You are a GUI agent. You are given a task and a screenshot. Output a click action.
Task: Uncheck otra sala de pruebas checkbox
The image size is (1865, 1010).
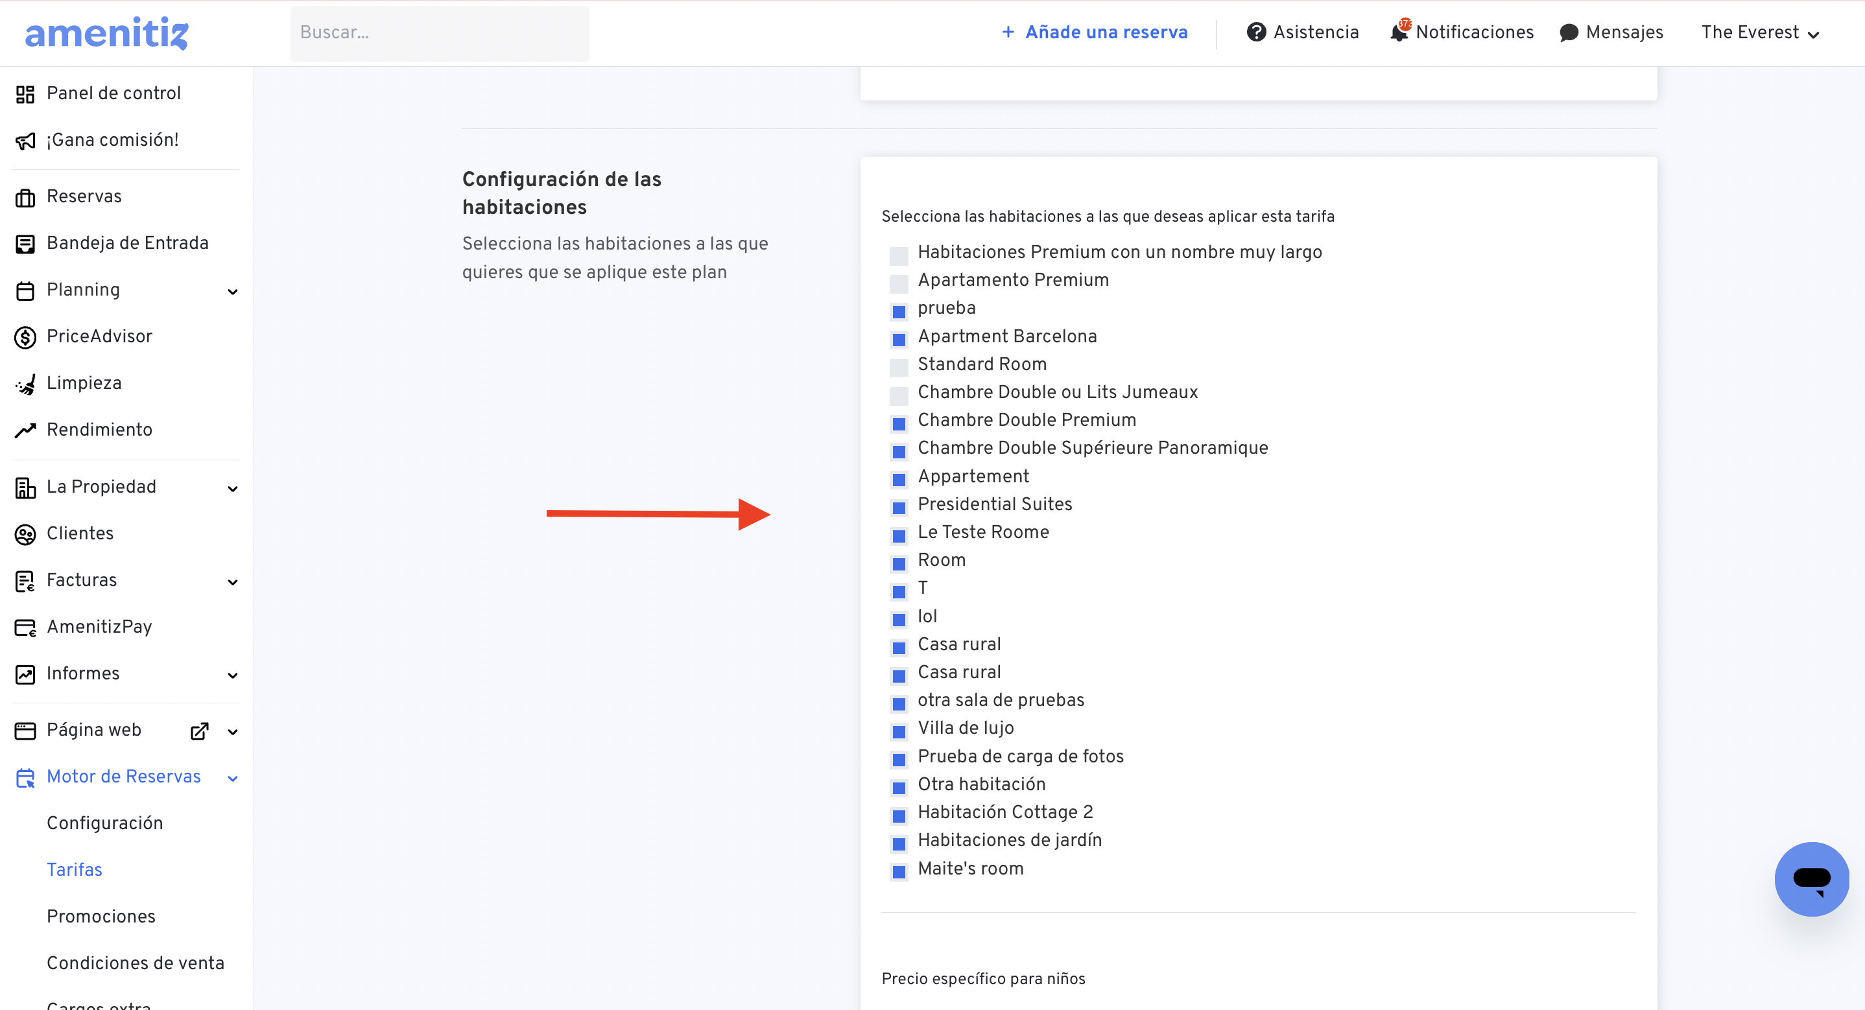pos(899,704)
